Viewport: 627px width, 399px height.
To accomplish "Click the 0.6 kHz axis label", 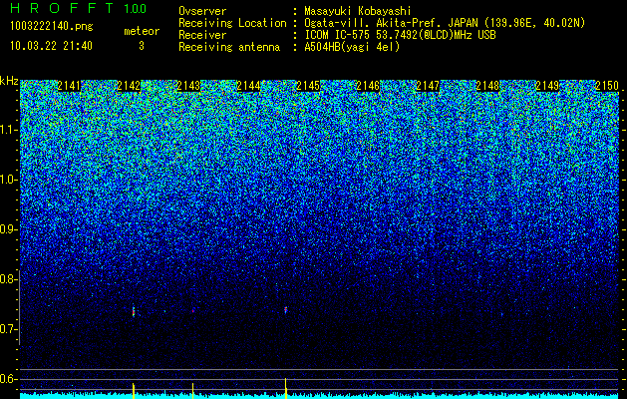I will [9, 379].
